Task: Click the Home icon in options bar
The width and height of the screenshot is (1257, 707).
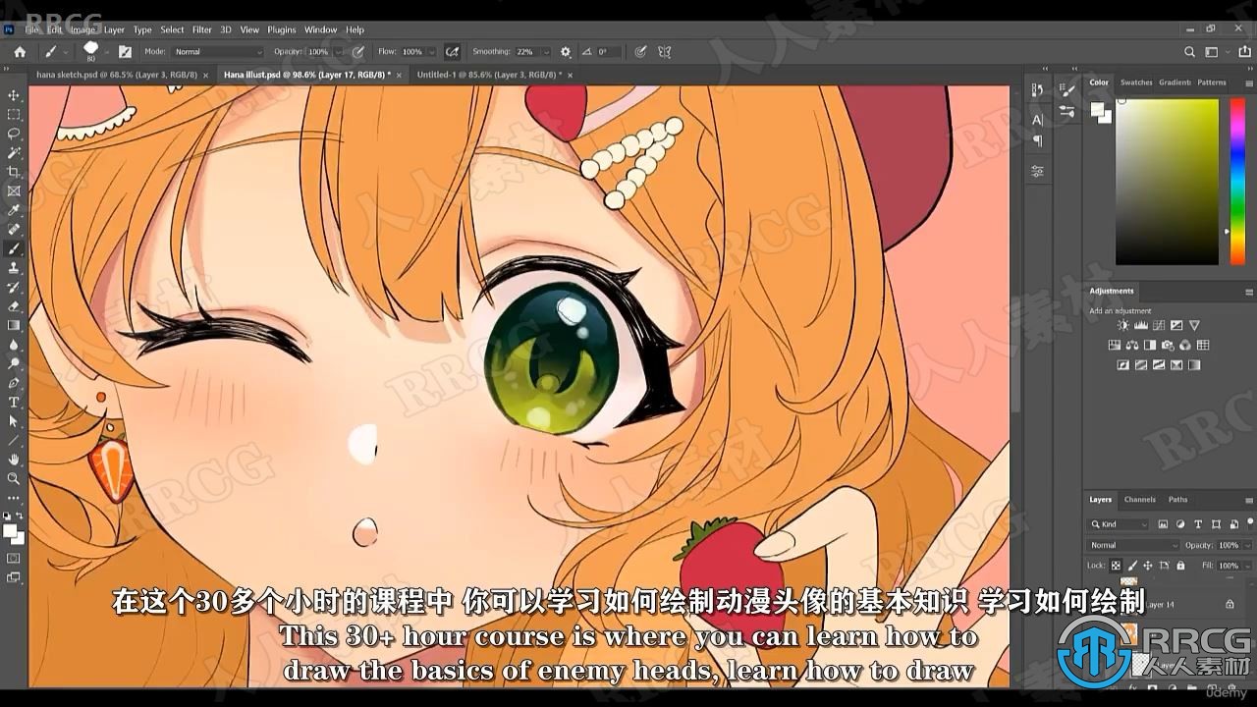Action: click(x=19, y=51)
